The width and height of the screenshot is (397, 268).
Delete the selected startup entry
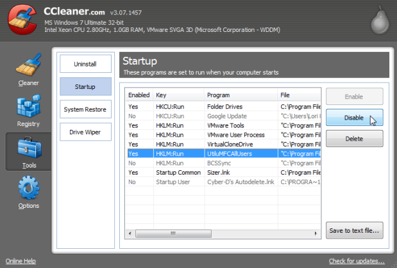pyautogui.click(x=355, y=138)
